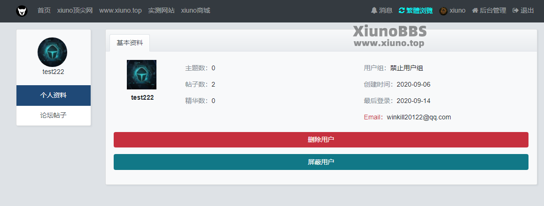The height and width of the screenshot is (206, 544).
Task: Click the xiuno user avatar in navbar
Action: coord(443,11)
